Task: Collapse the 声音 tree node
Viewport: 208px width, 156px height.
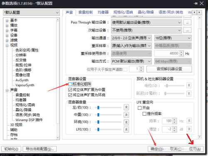Action: (x=7, y=91)
